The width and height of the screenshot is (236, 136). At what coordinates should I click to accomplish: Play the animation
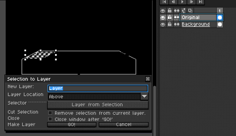(182, 2)
